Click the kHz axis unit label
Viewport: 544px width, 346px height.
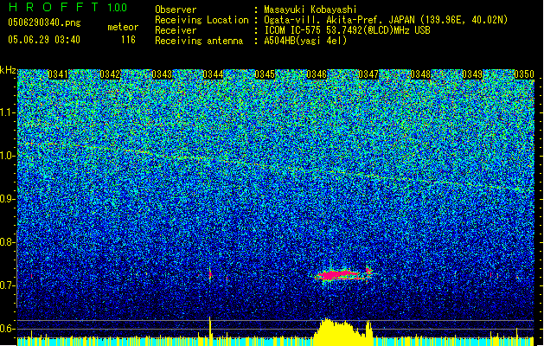[8, 70]
